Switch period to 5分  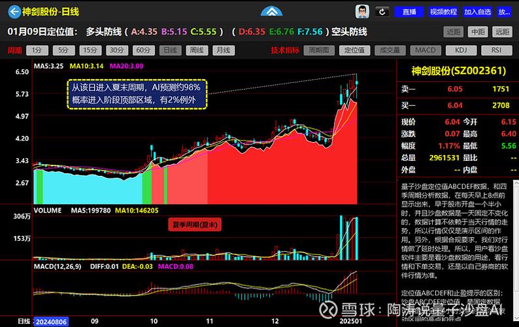[x=63, y=50]
